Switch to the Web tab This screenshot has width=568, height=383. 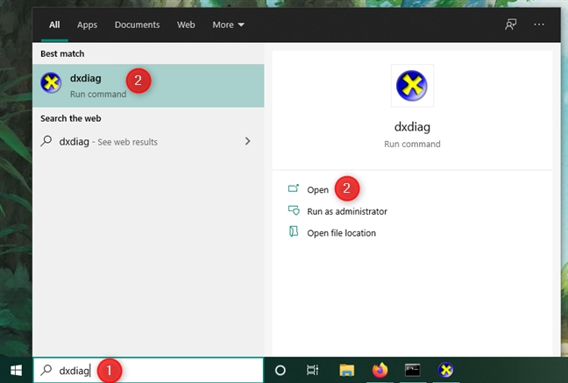pyautogui.click(x=186, y=25)
